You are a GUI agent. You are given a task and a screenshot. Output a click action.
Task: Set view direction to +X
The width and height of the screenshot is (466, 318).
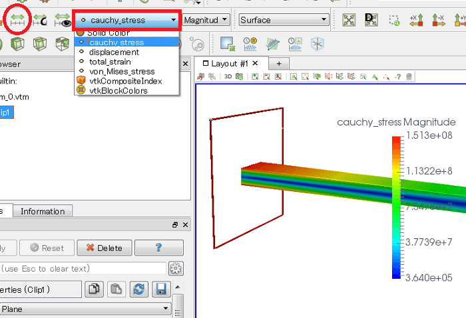click(x=417, y=20)
